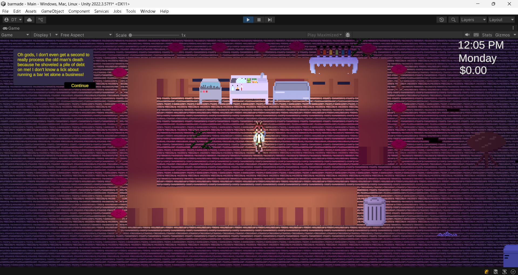Open the Services menu
This screenshot has height=275, width=518.
[x=101, y=11]
